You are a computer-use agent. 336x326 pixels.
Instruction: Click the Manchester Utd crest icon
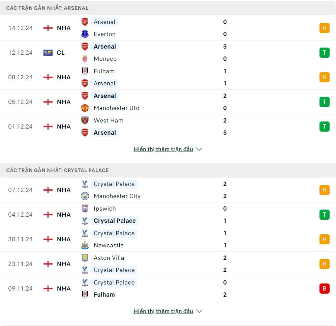85,108
